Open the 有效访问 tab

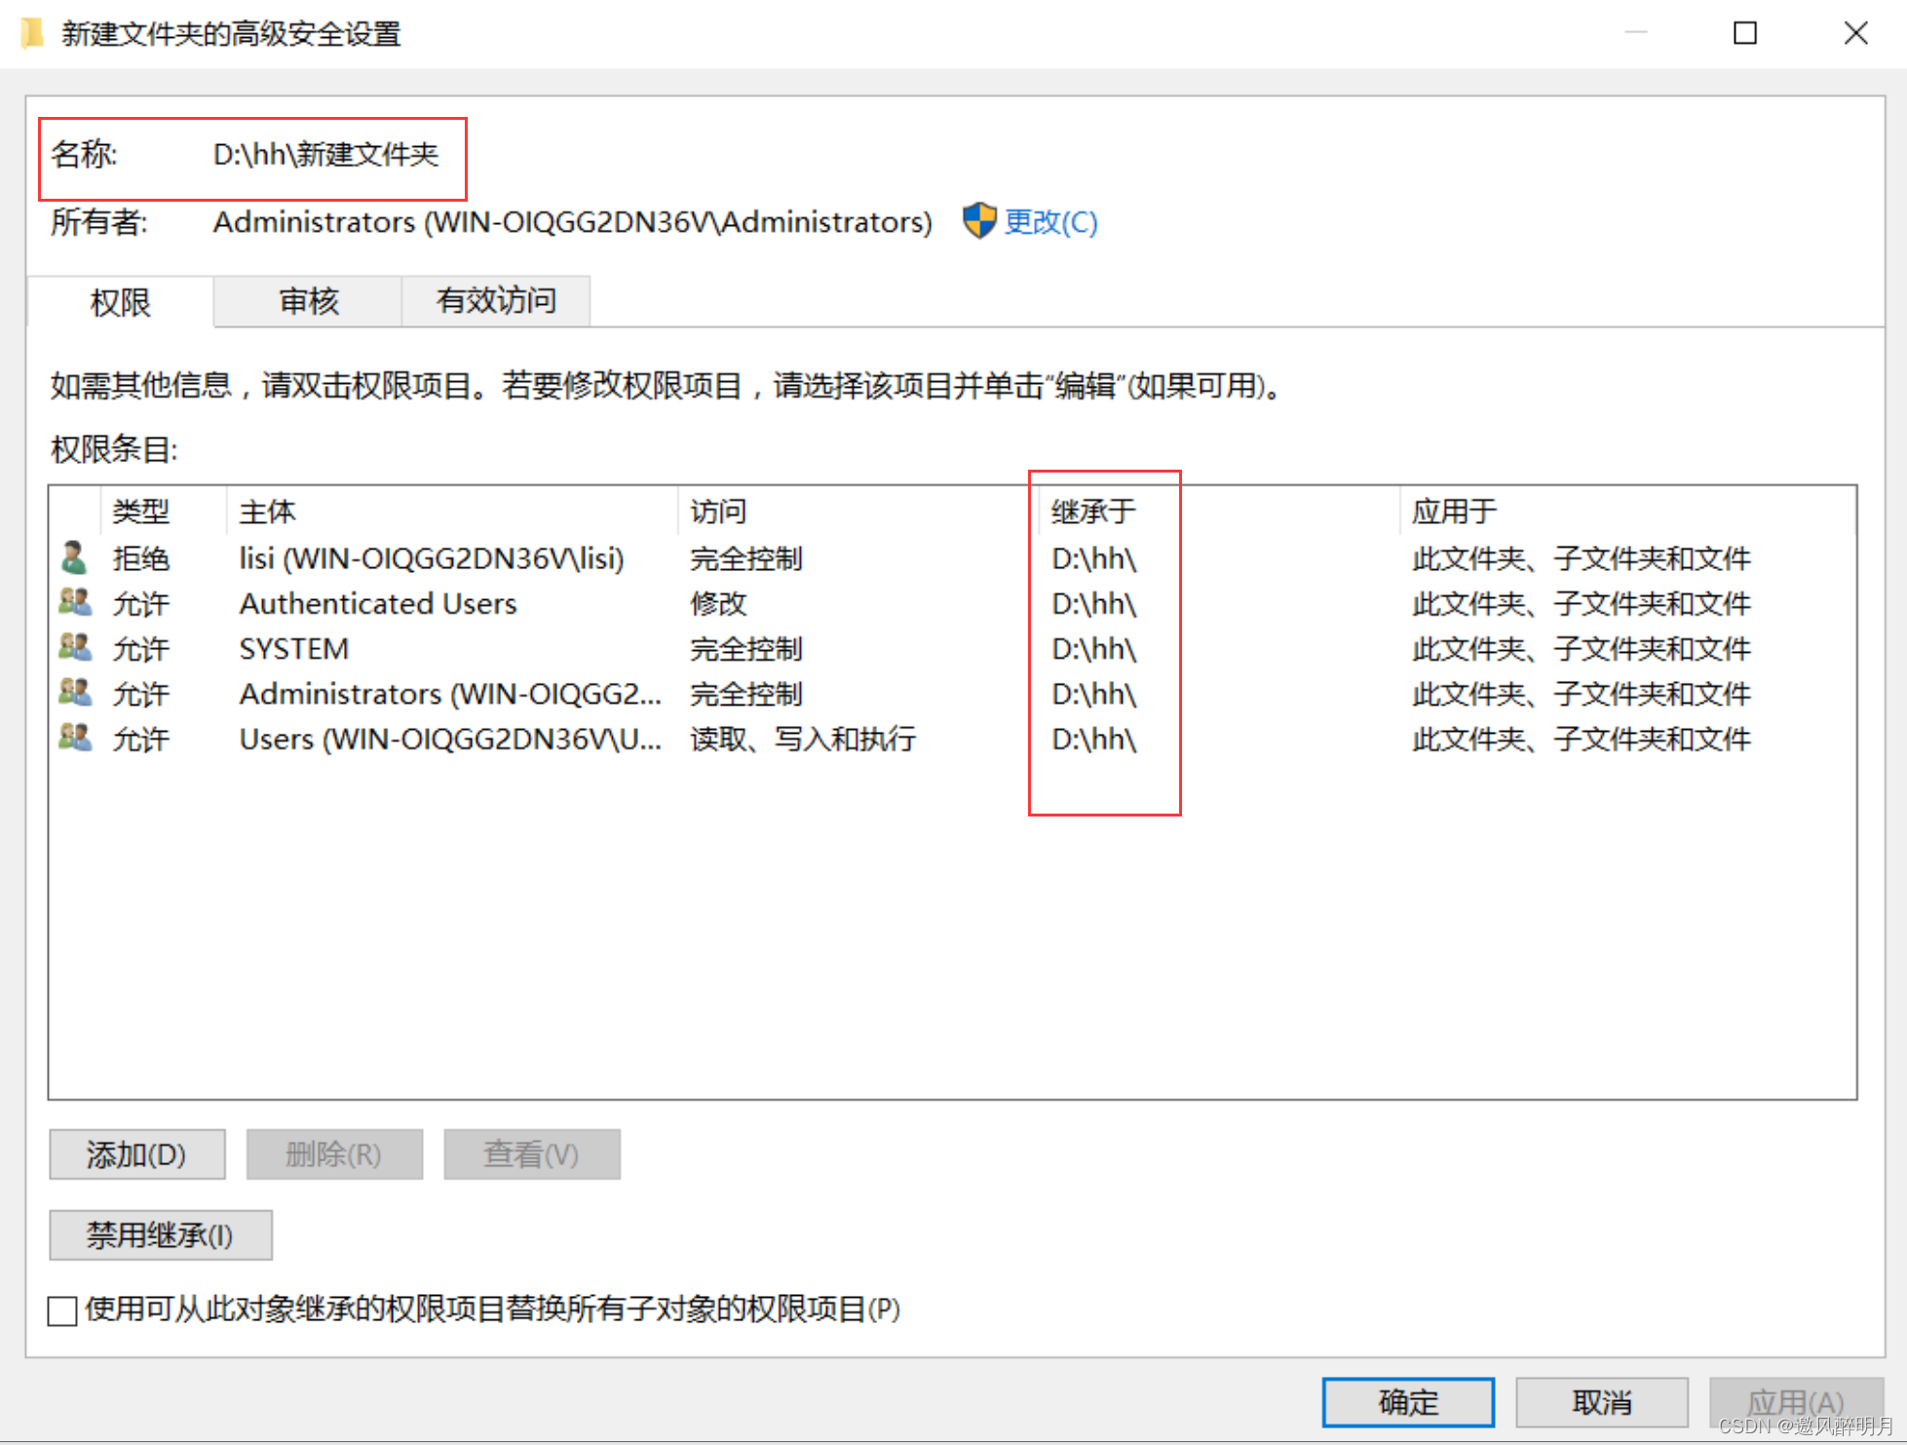495,301
